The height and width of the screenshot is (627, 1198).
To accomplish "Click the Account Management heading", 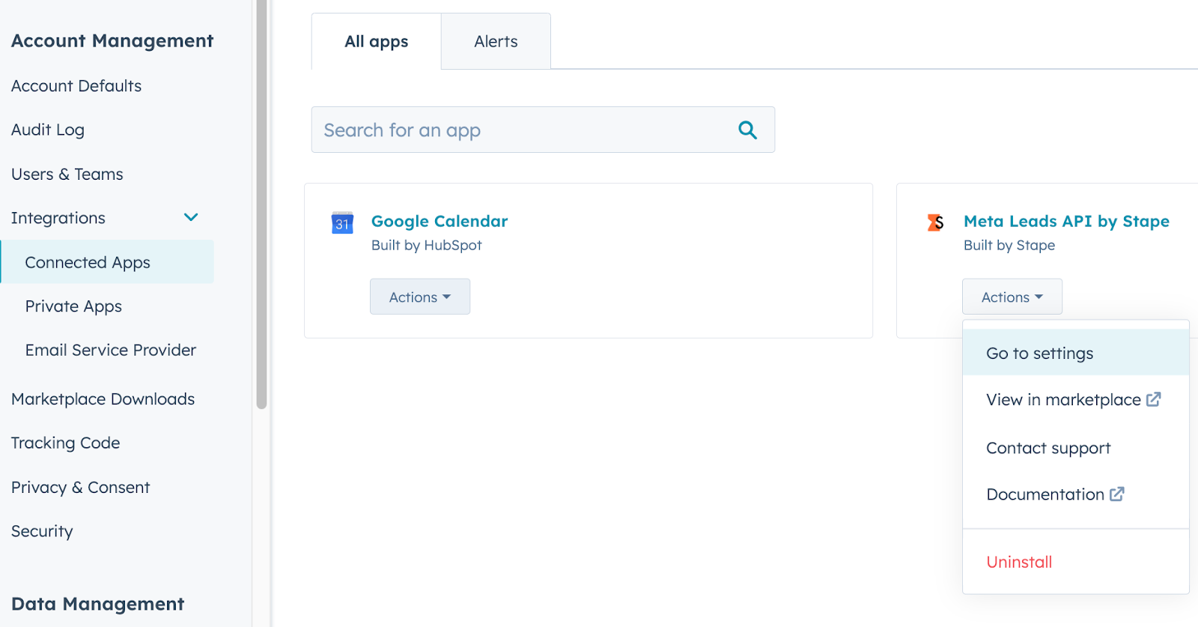I will tap(112, 40).
